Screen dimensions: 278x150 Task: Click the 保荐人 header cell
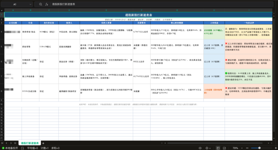tap(69, 23)
